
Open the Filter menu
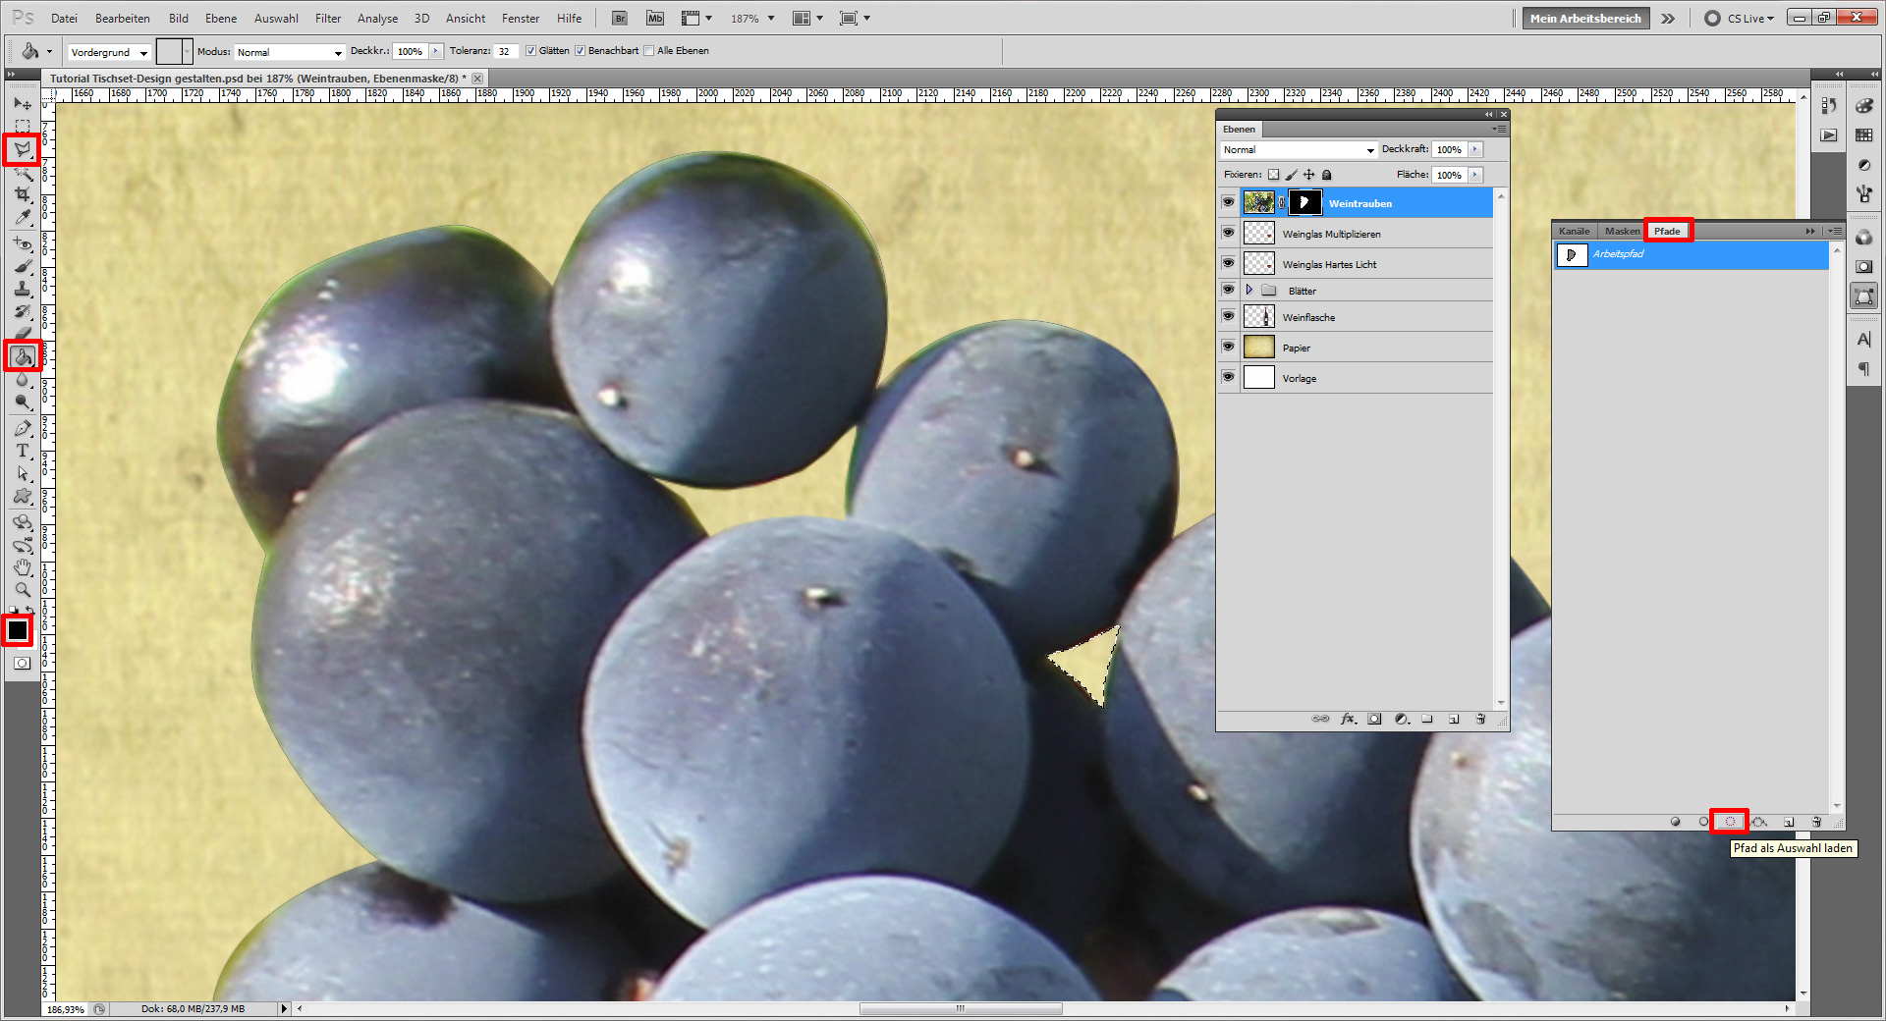[327, 19]
